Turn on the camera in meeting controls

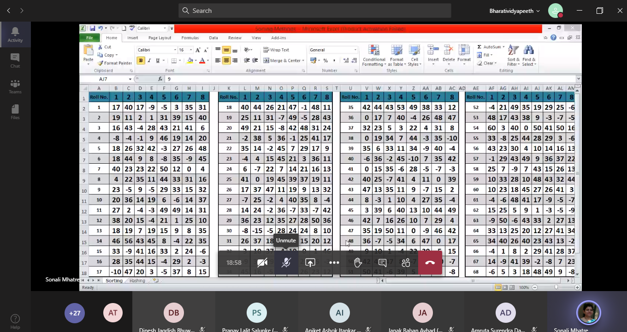262,263
